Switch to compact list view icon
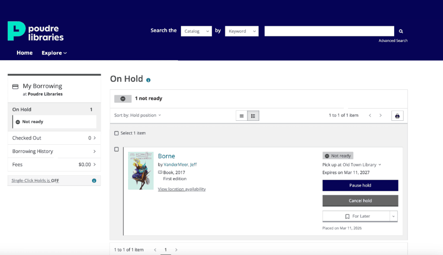443x255 pixels. pyautogui.click(x=241, y=116)
